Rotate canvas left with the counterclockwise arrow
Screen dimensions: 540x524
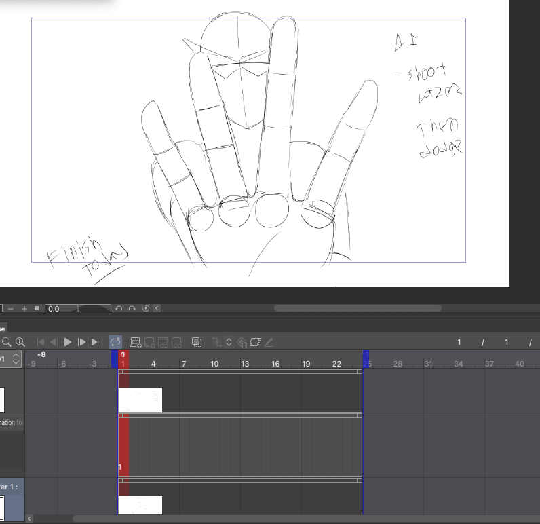tap(119, 308)
